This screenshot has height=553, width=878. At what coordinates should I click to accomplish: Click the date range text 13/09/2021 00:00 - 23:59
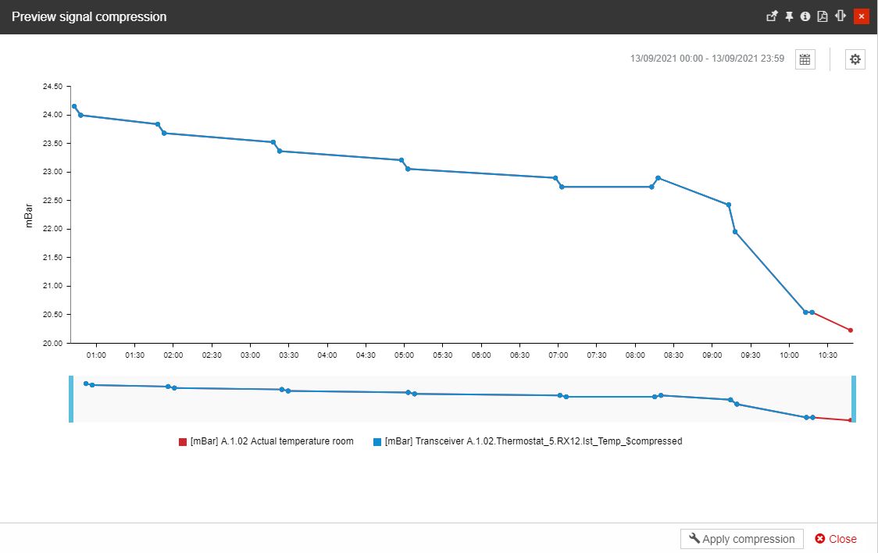(707, 59)
